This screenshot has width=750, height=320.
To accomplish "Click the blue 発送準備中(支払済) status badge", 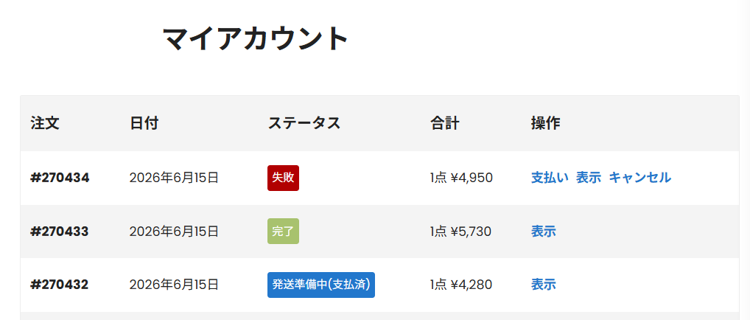I will 321,285.
